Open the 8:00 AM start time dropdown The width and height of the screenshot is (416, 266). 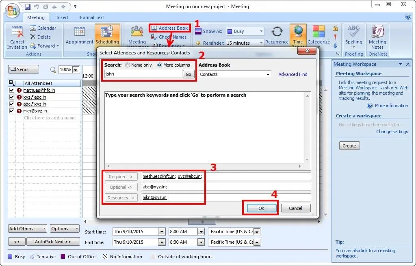[x=201, y=232]
